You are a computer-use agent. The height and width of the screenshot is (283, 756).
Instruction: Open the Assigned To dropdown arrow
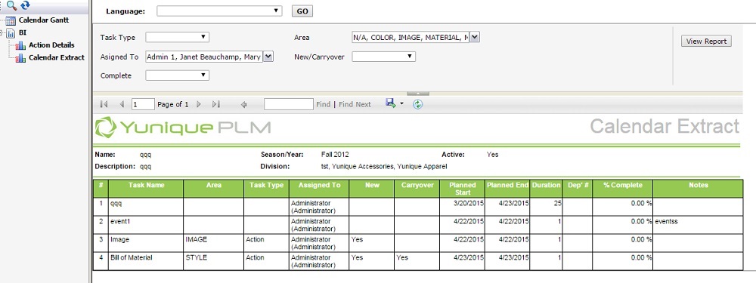tap(269, 57)
